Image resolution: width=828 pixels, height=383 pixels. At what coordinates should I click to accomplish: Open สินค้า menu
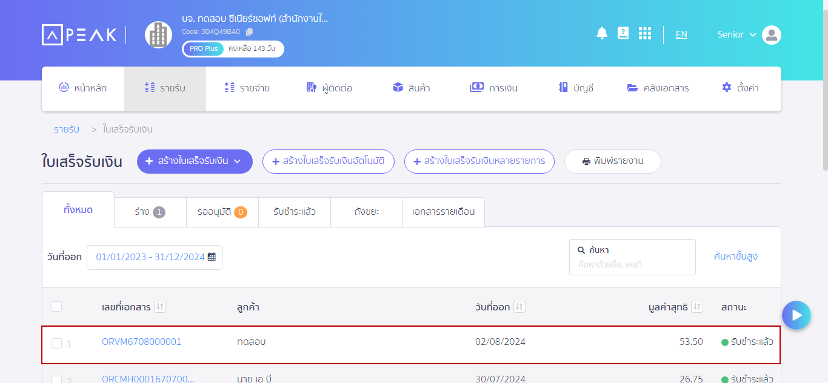point(411,88)
